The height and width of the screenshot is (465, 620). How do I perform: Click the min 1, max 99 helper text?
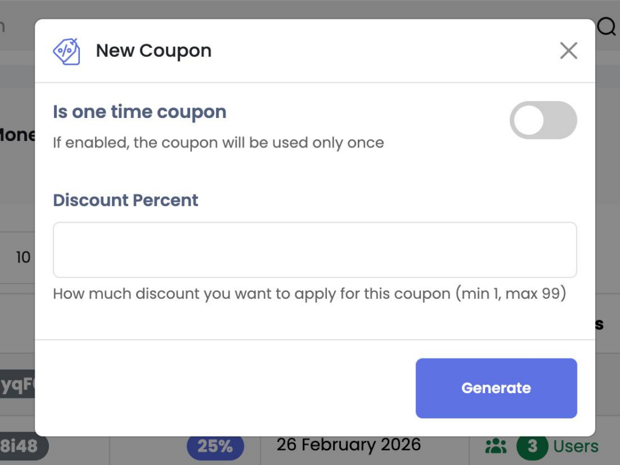pyautogui.click(x=309, y=294)
